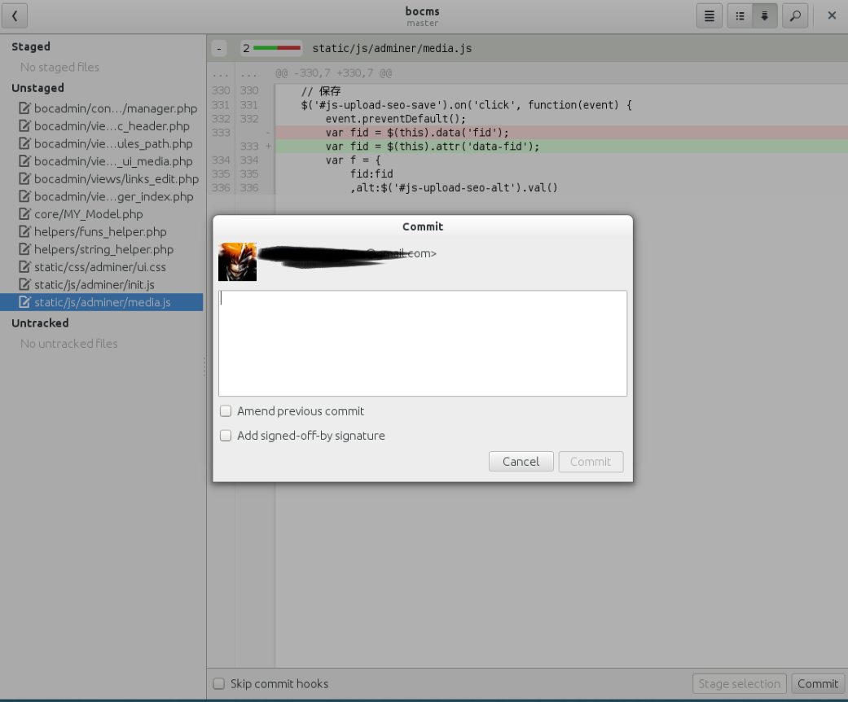This screenshot has height=702, width=848.
Task: Switch to the history list view icon
Action: click(x=740, y=15)
